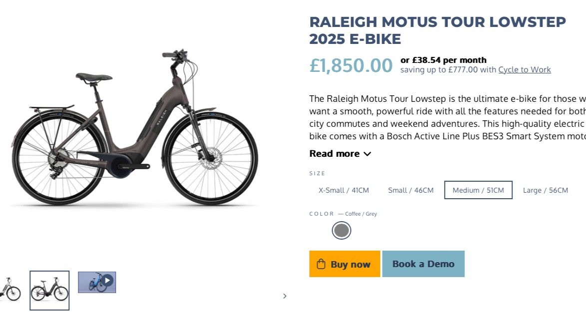The width and height of the screenshot is (586, 331).
Task: Choose the Small / 46CM size option
Action: (x=411, y=190)
